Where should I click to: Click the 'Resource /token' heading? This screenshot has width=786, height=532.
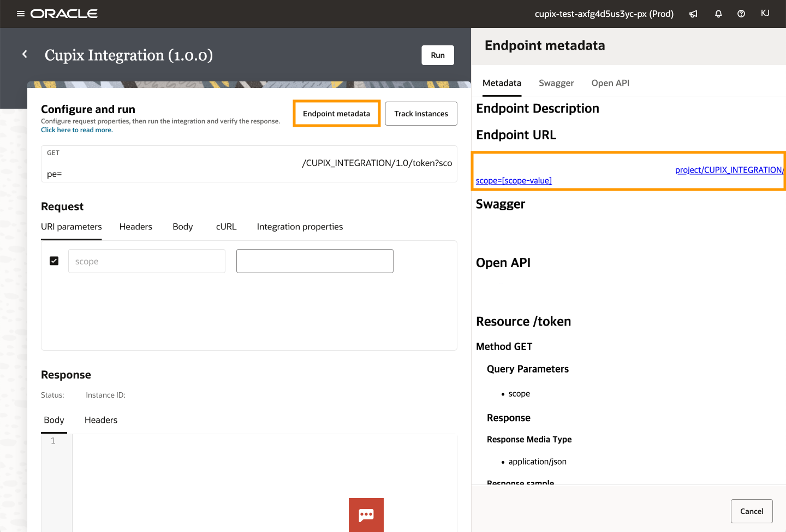point(523,321)
